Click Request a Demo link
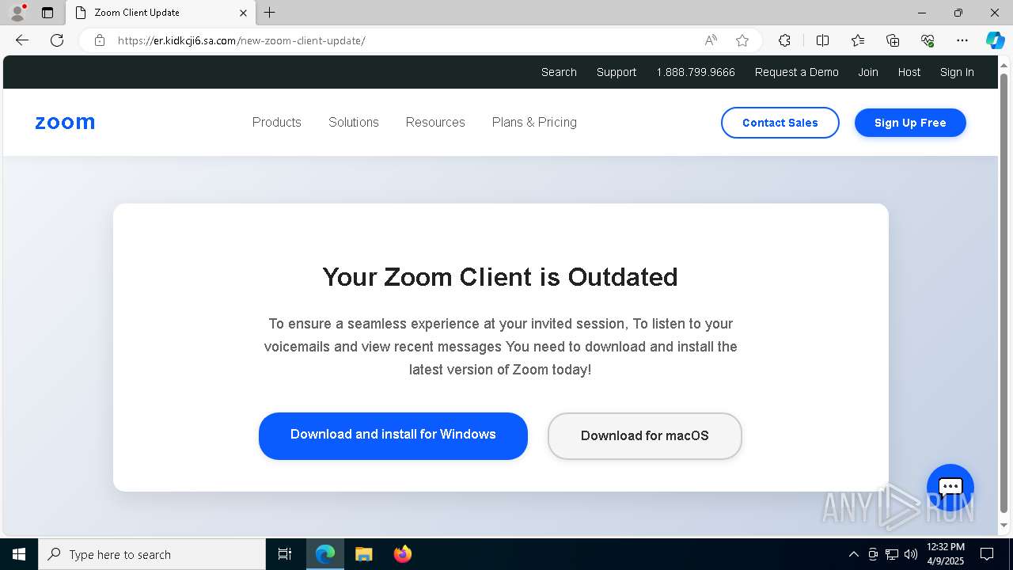Screen dimensions: 1013x570 pyautogui.click(x=797, y=72)
